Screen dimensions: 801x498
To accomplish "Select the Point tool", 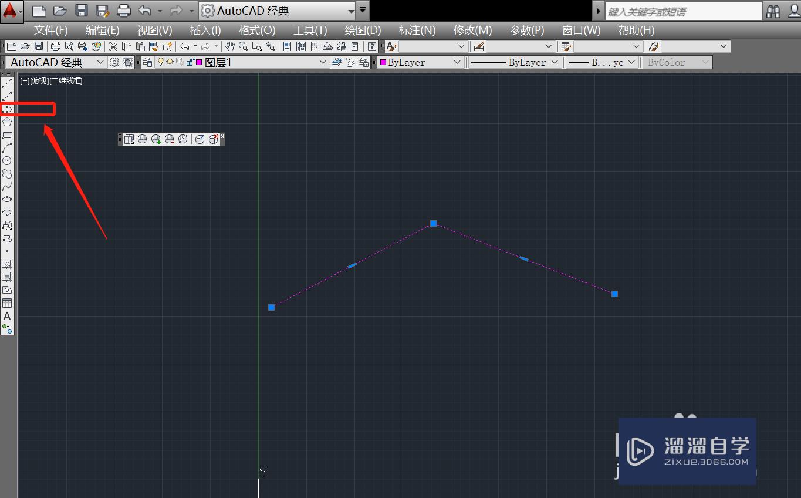I will (7, 251).
